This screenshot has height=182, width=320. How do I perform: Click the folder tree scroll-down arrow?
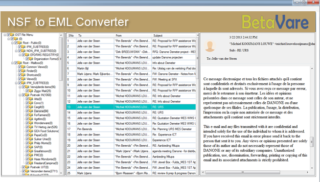(x=61, y=173)
